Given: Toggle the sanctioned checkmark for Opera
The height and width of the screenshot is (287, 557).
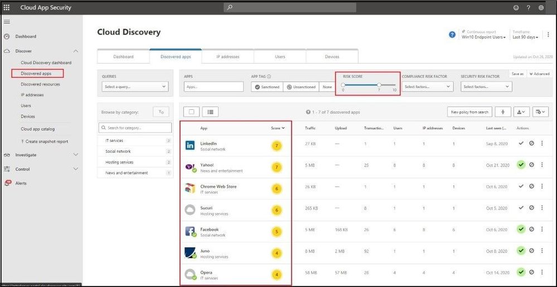Looking at the screenshot, I should [x=521, y=272].
